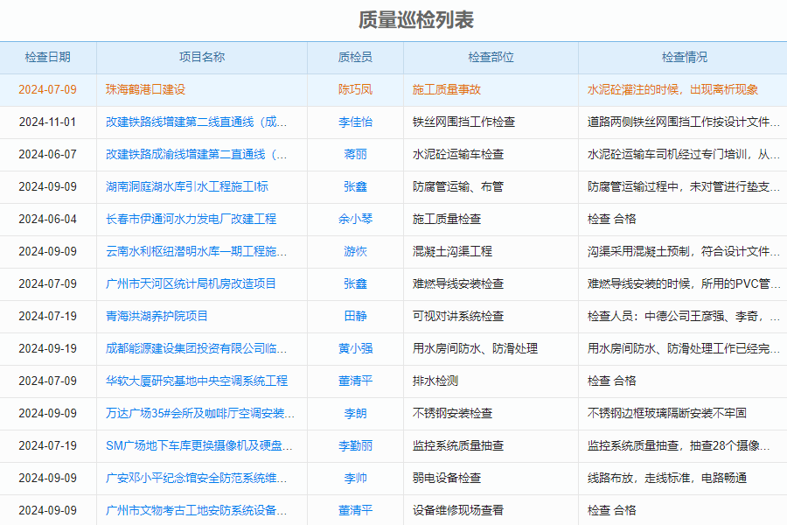Select the date cell 2024-06-07

pyautogui.click(x=48, y=154)
